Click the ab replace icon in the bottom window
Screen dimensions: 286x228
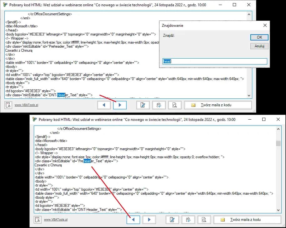tap(188, 220)
